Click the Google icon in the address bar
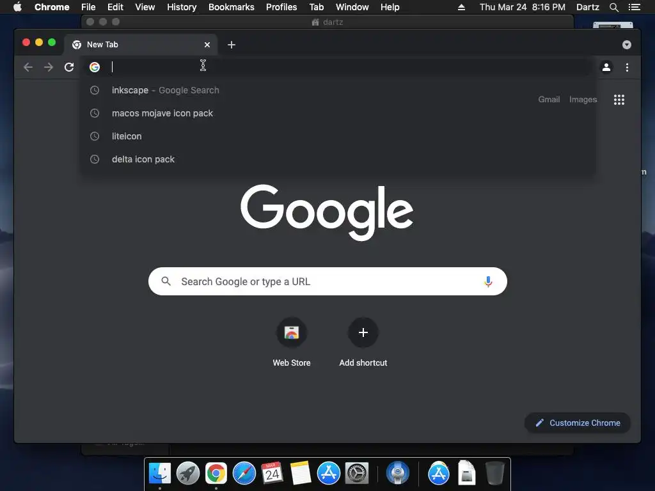 [95, 66]
